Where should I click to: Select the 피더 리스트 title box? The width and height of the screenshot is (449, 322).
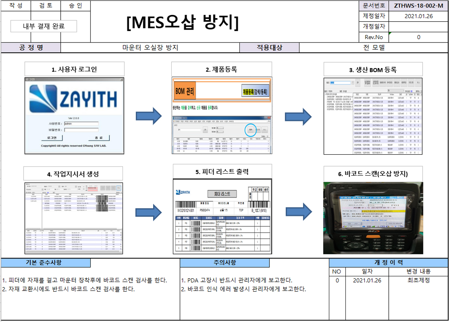tap(222, 194)
